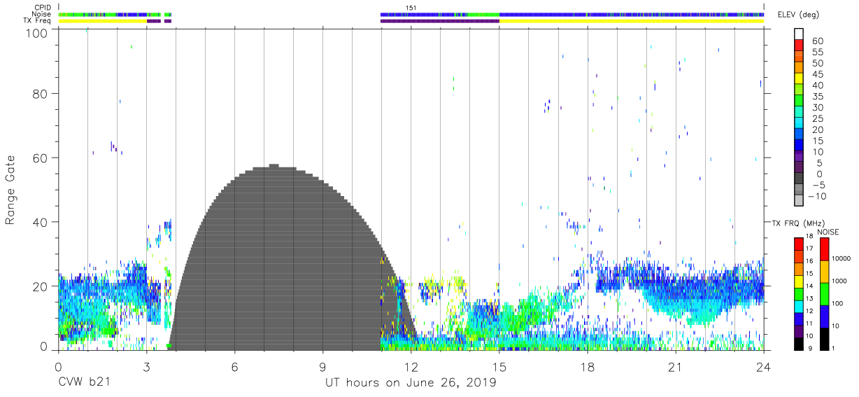Click the 6 hour tick label on time axis
The image size is (859, 397).
234,367
